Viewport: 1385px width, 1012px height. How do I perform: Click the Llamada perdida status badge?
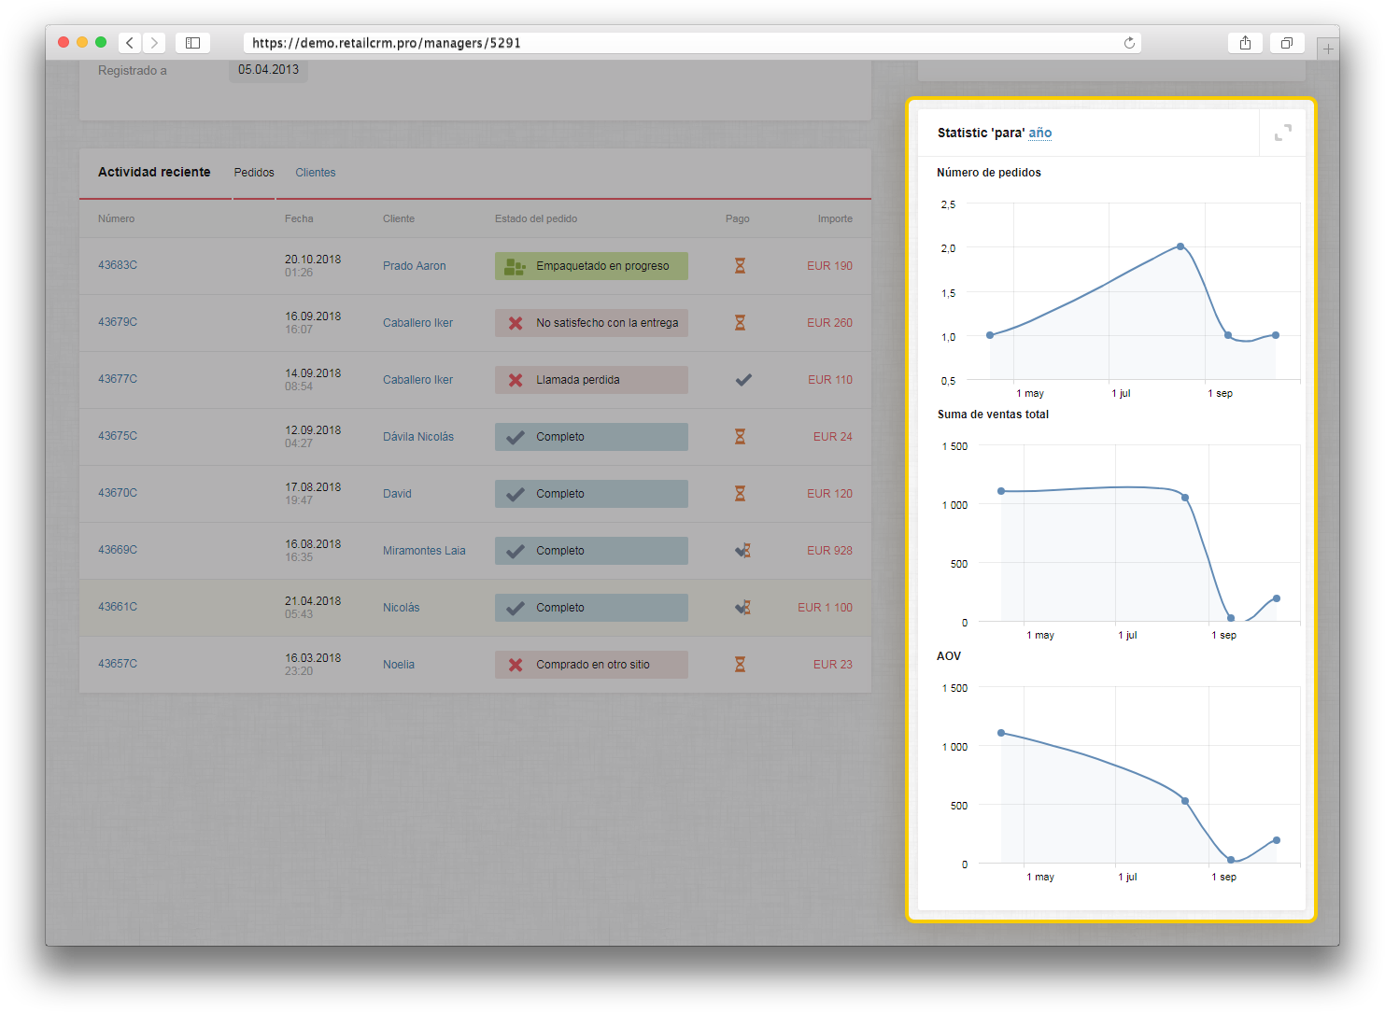coord(591,380)
